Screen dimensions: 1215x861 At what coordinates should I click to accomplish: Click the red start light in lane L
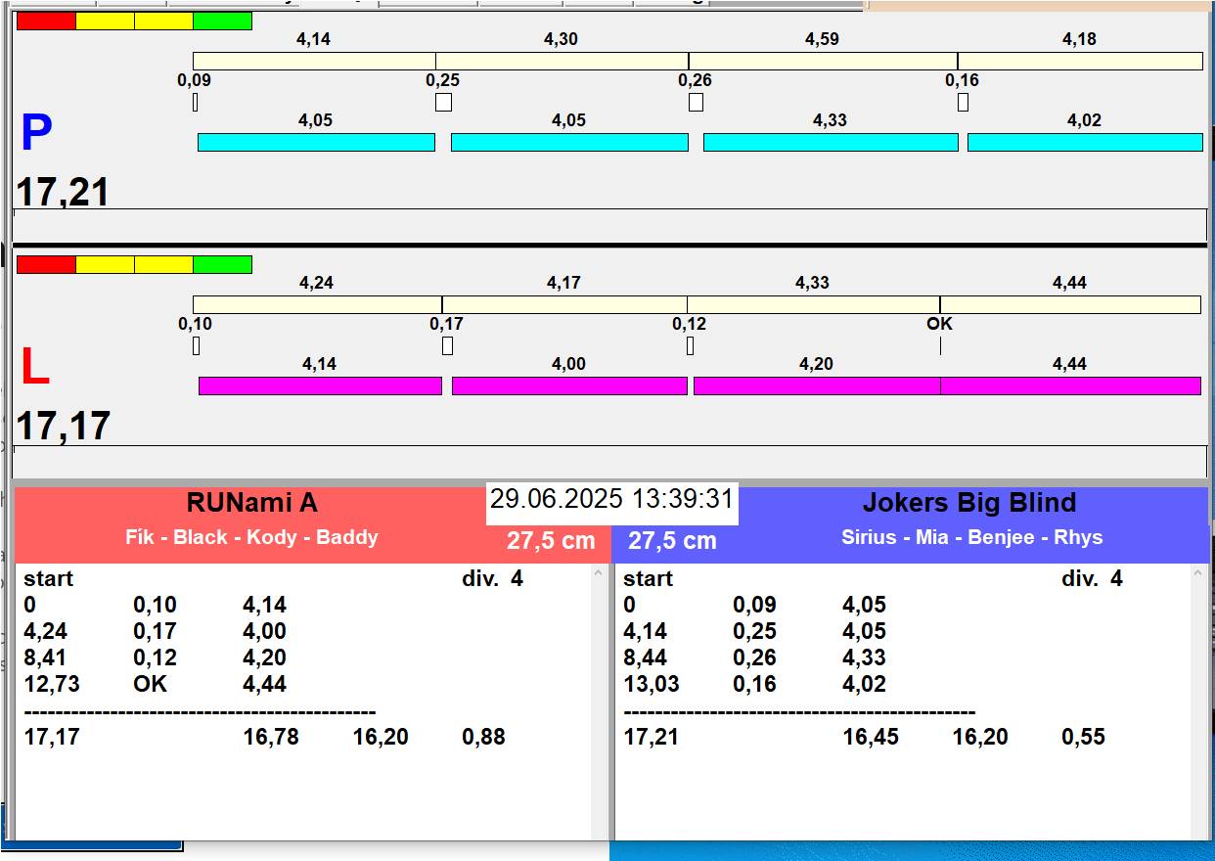tap(46, 264)
